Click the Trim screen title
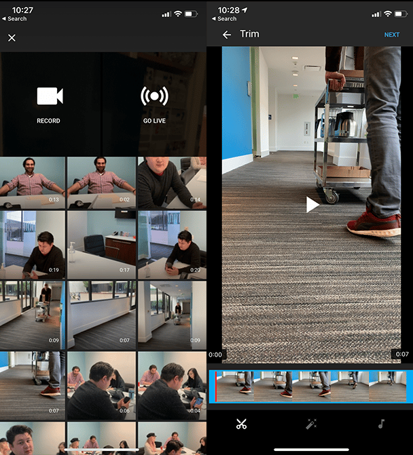The image size is (413, 455). coord(249,34)
